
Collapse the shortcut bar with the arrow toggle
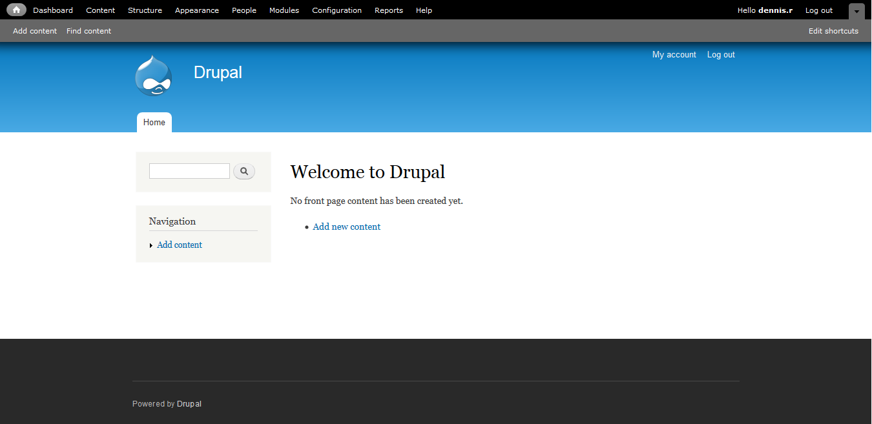[x=856, y=11]
